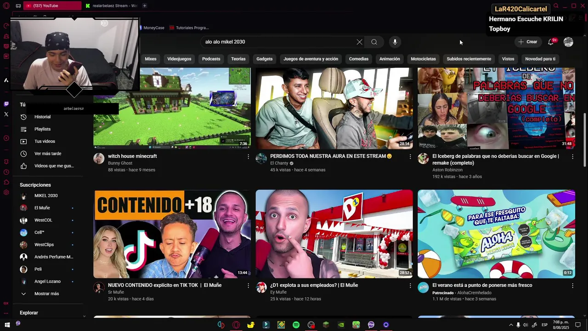Show hidden system tray icons

point(510,325)
